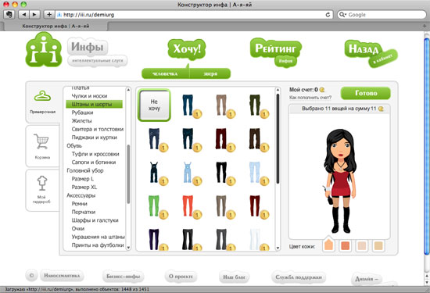Image resolution: width=430 pixels, height=293 pixels.
Task: Open the Служба поддержки footer link
Action: click(299, 277)
